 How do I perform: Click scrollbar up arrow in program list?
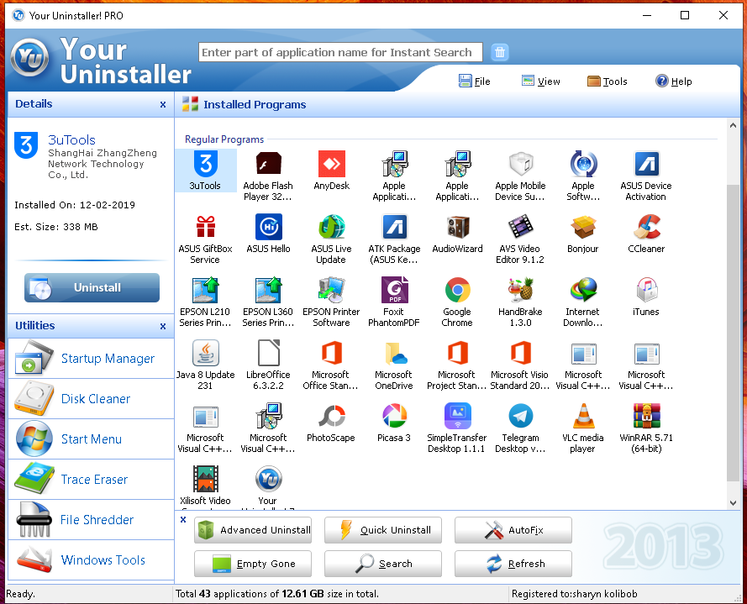[733, 125]
